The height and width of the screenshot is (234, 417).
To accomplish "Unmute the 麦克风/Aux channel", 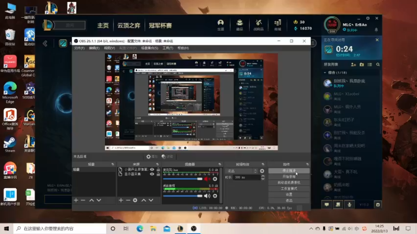I will pyautogui.click(x=207, y=179).
